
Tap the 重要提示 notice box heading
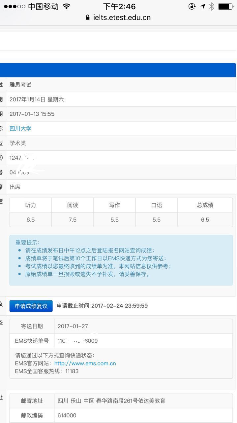[28, 243]
